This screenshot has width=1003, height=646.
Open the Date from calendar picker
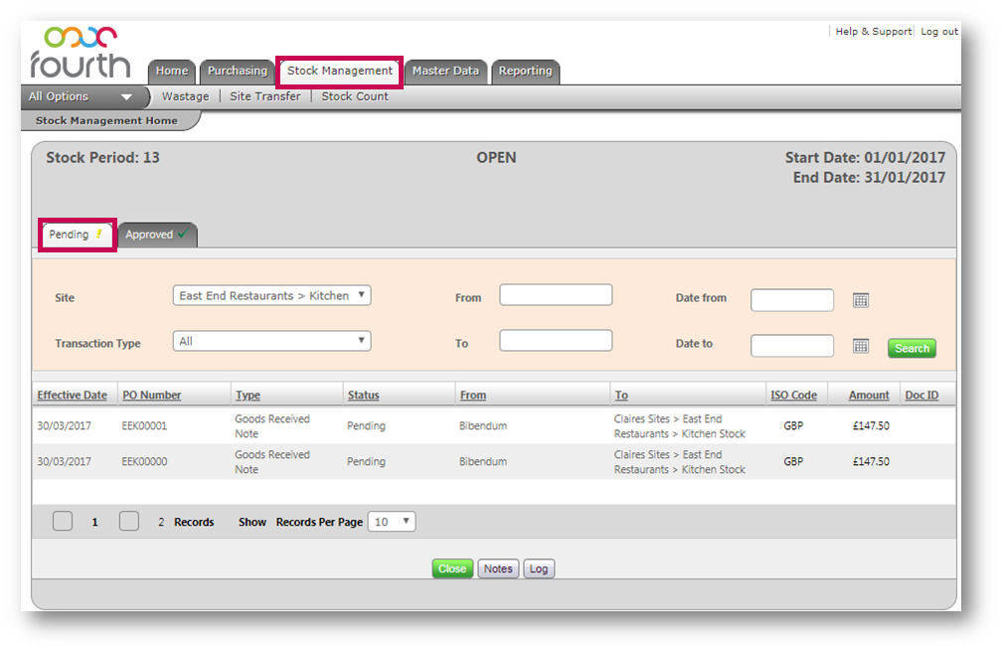pos(861,300)
